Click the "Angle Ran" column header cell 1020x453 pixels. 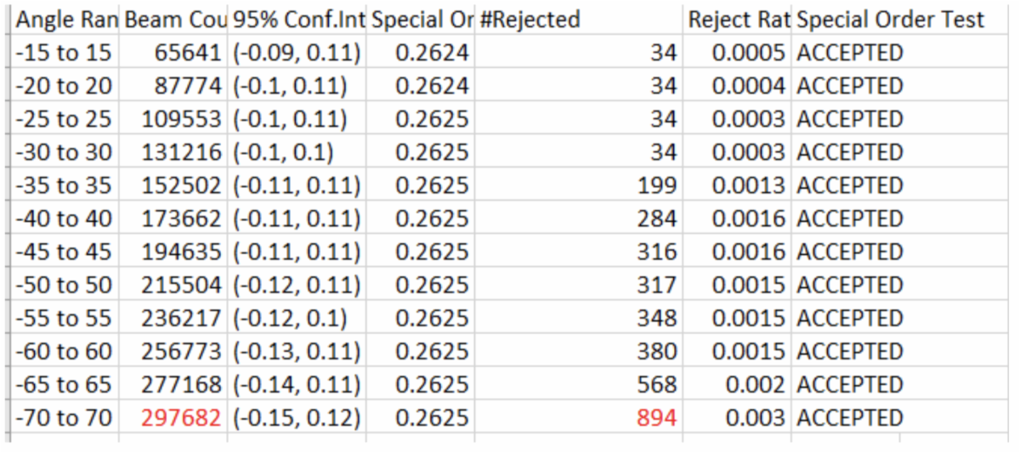(x=65, y=20)
